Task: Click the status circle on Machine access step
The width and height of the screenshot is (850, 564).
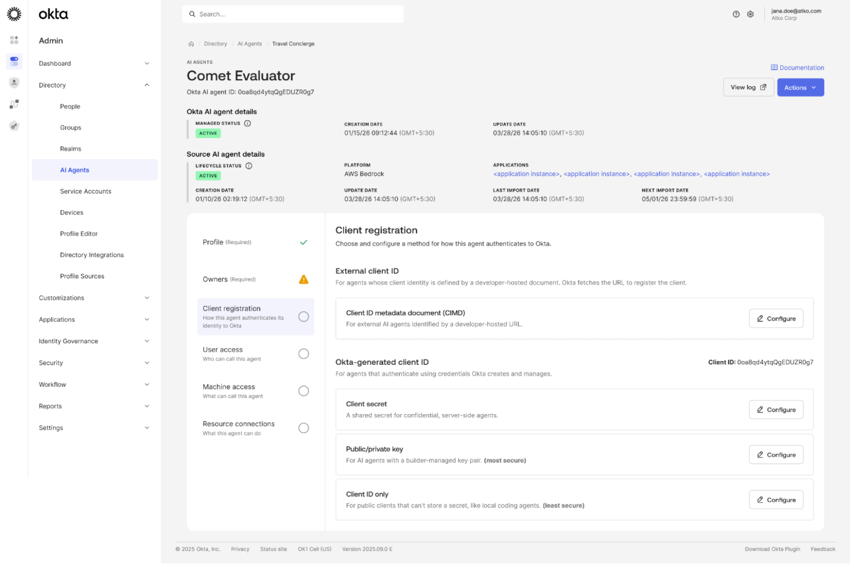Action: (x=303, y=391)
